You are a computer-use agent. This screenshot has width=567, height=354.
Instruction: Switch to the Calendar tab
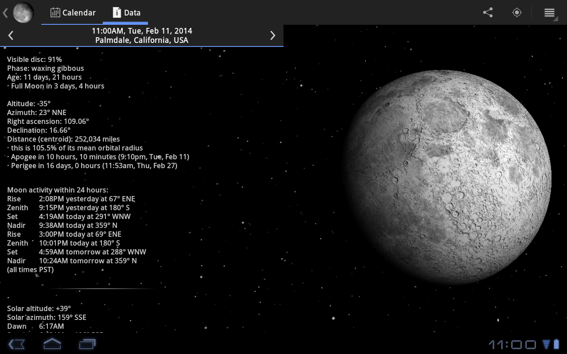[x=73, y=12]
